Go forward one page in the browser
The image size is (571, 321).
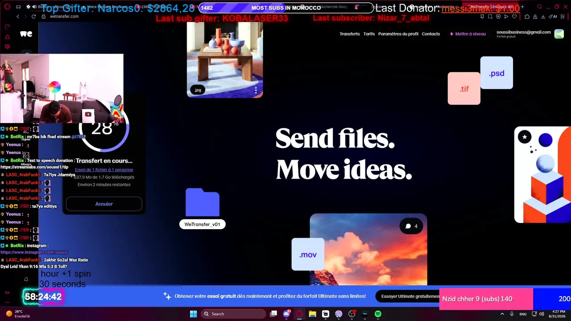25,16
